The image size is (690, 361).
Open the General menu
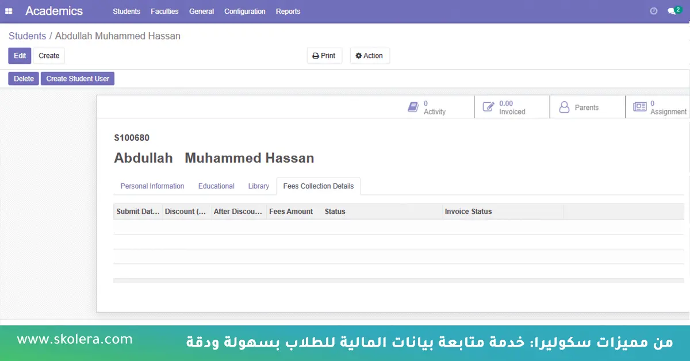[202, 11]
